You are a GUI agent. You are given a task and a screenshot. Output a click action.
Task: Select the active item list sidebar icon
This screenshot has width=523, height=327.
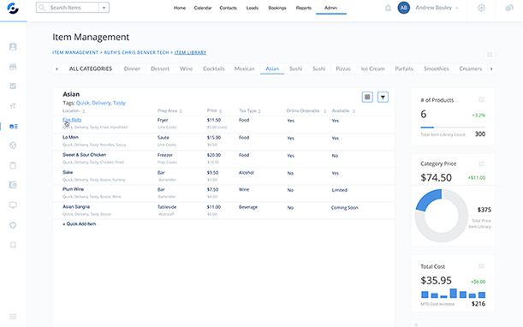point(14,127)
